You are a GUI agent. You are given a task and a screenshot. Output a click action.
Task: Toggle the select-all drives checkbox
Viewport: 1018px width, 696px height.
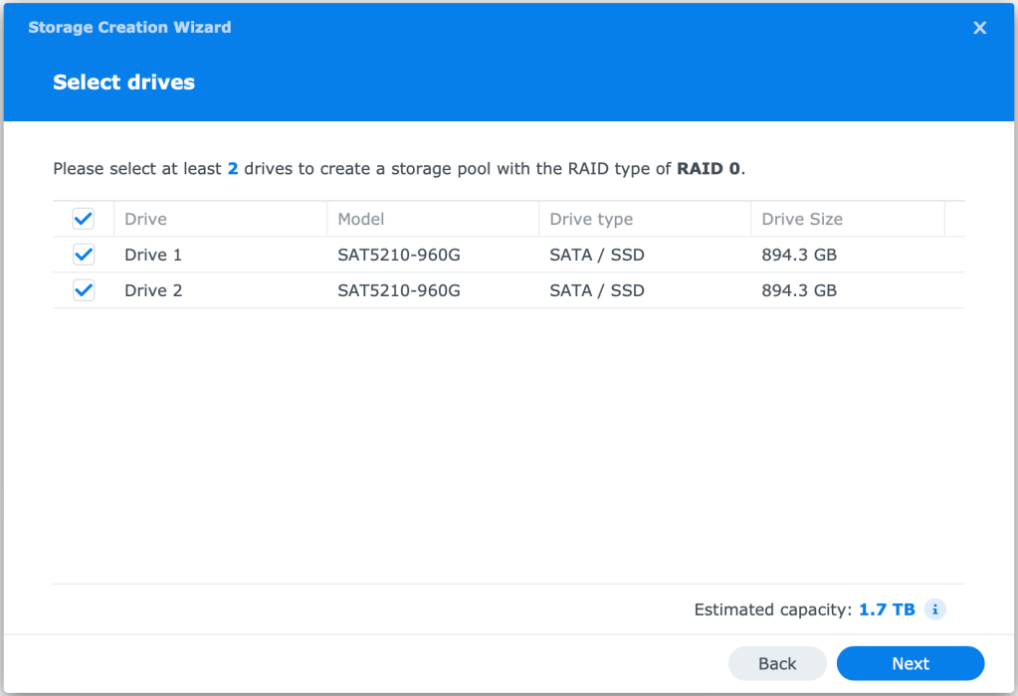(x=84, y=219)
